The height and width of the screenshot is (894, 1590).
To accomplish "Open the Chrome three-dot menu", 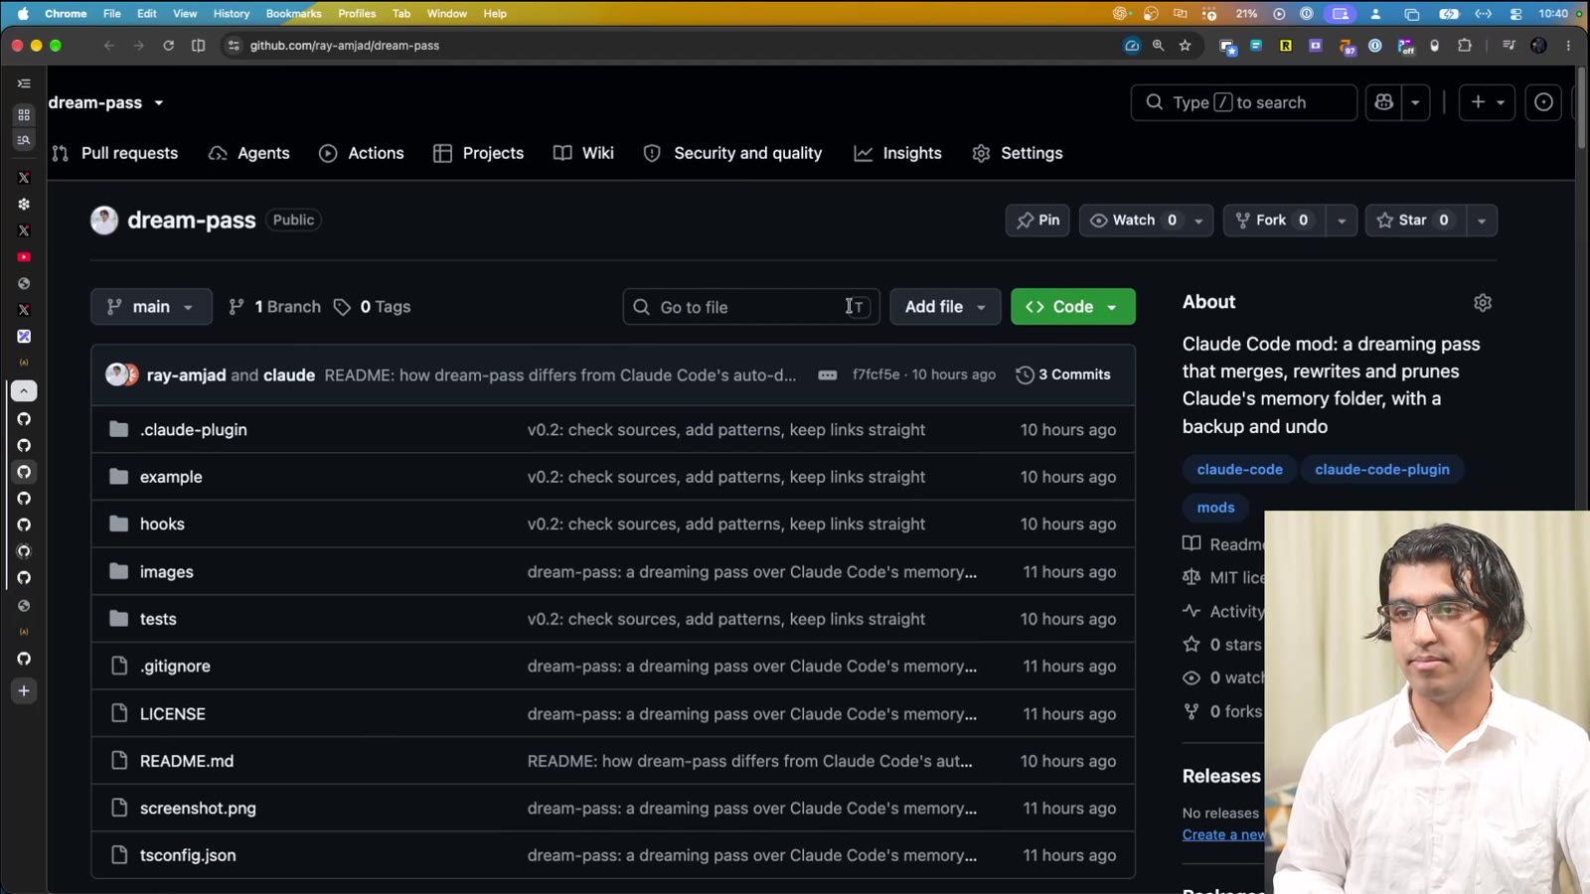I will (x=1568, y=46).
